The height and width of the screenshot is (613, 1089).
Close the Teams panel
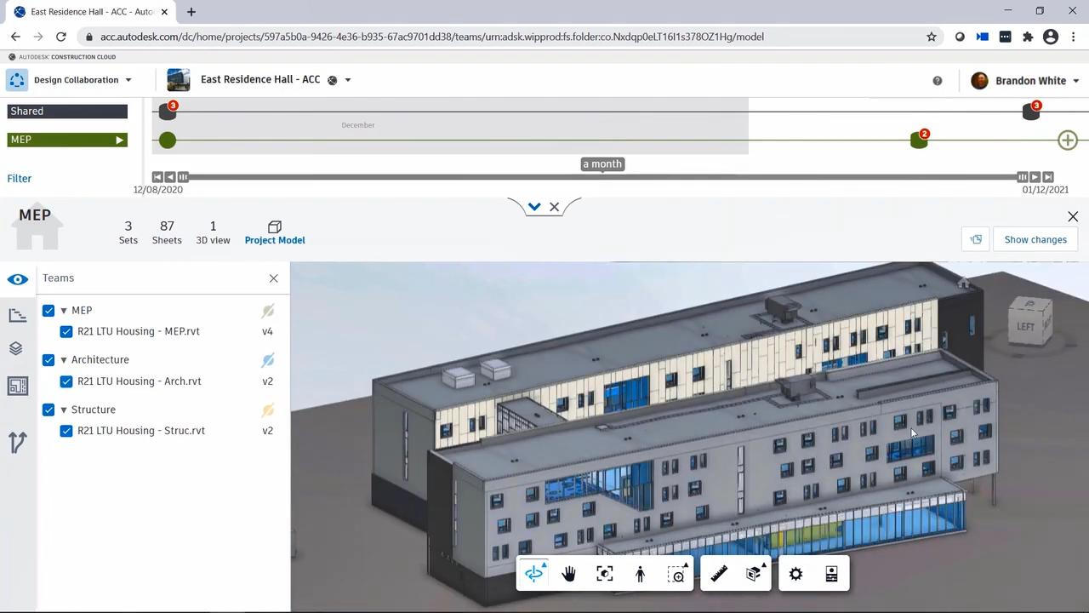(x=274, y=278)
